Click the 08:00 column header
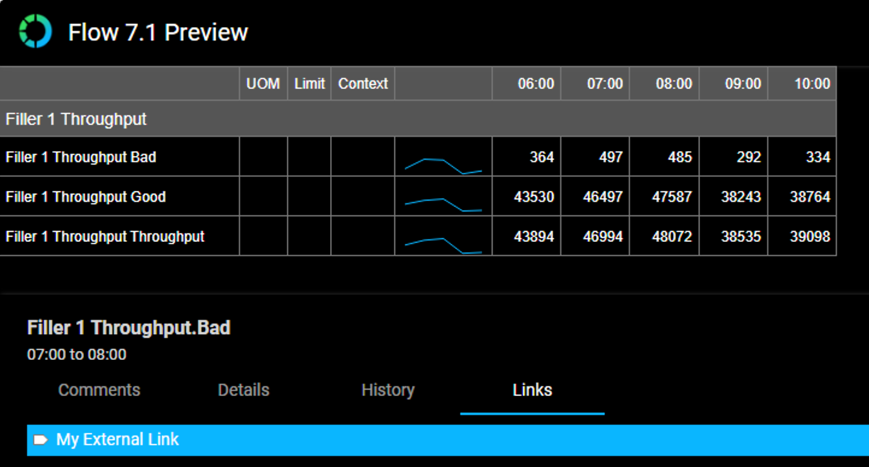 pyautogui.click(x=664, y=84)
